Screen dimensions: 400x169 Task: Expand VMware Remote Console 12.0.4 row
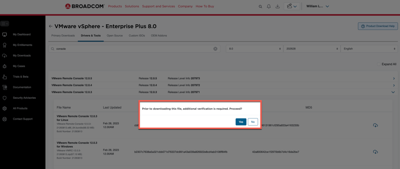(x=394, y=85)
